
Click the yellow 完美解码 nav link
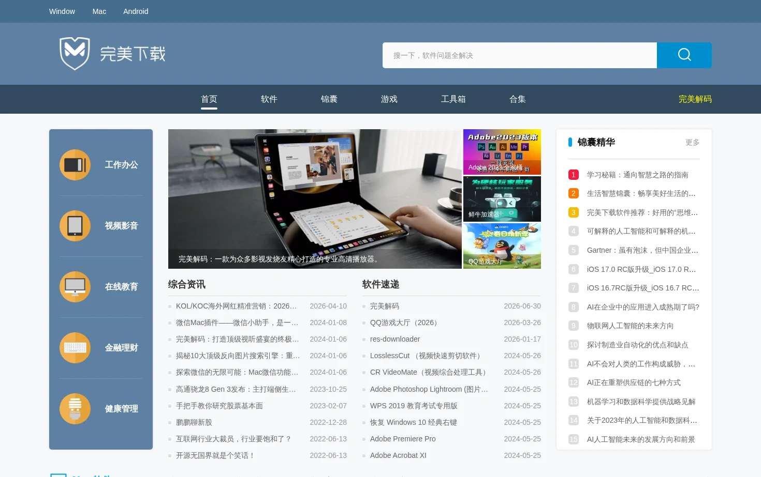(x=695, y=99)
